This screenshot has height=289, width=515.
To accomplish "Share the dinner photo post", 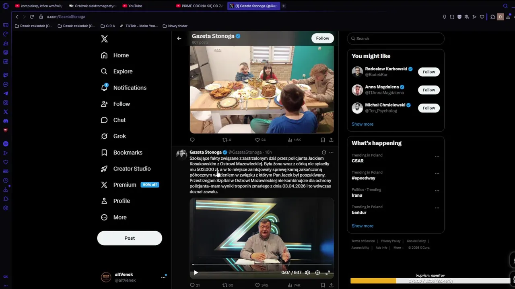I will [x=331, y=140].
